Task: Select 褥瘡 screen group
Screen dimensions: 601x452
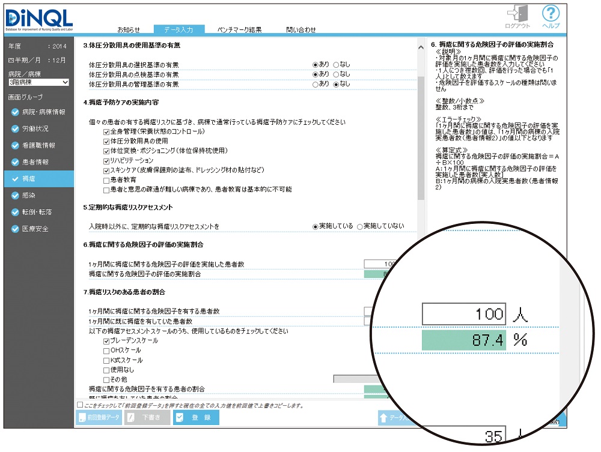Action: click(38, 179)
